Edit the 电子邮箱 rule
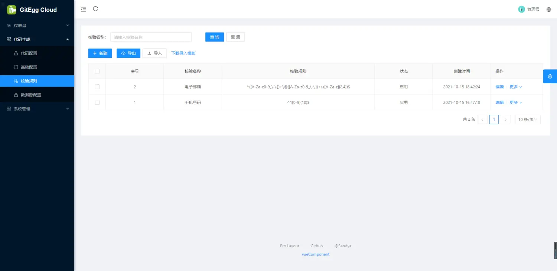Screen dimensions: 557x271 click(499, 87)
